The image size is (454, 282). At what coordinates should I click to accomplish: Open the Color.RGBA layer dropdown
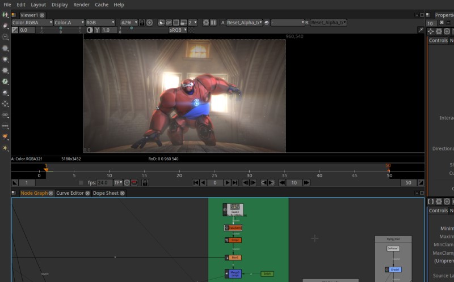tap(32, 23)
